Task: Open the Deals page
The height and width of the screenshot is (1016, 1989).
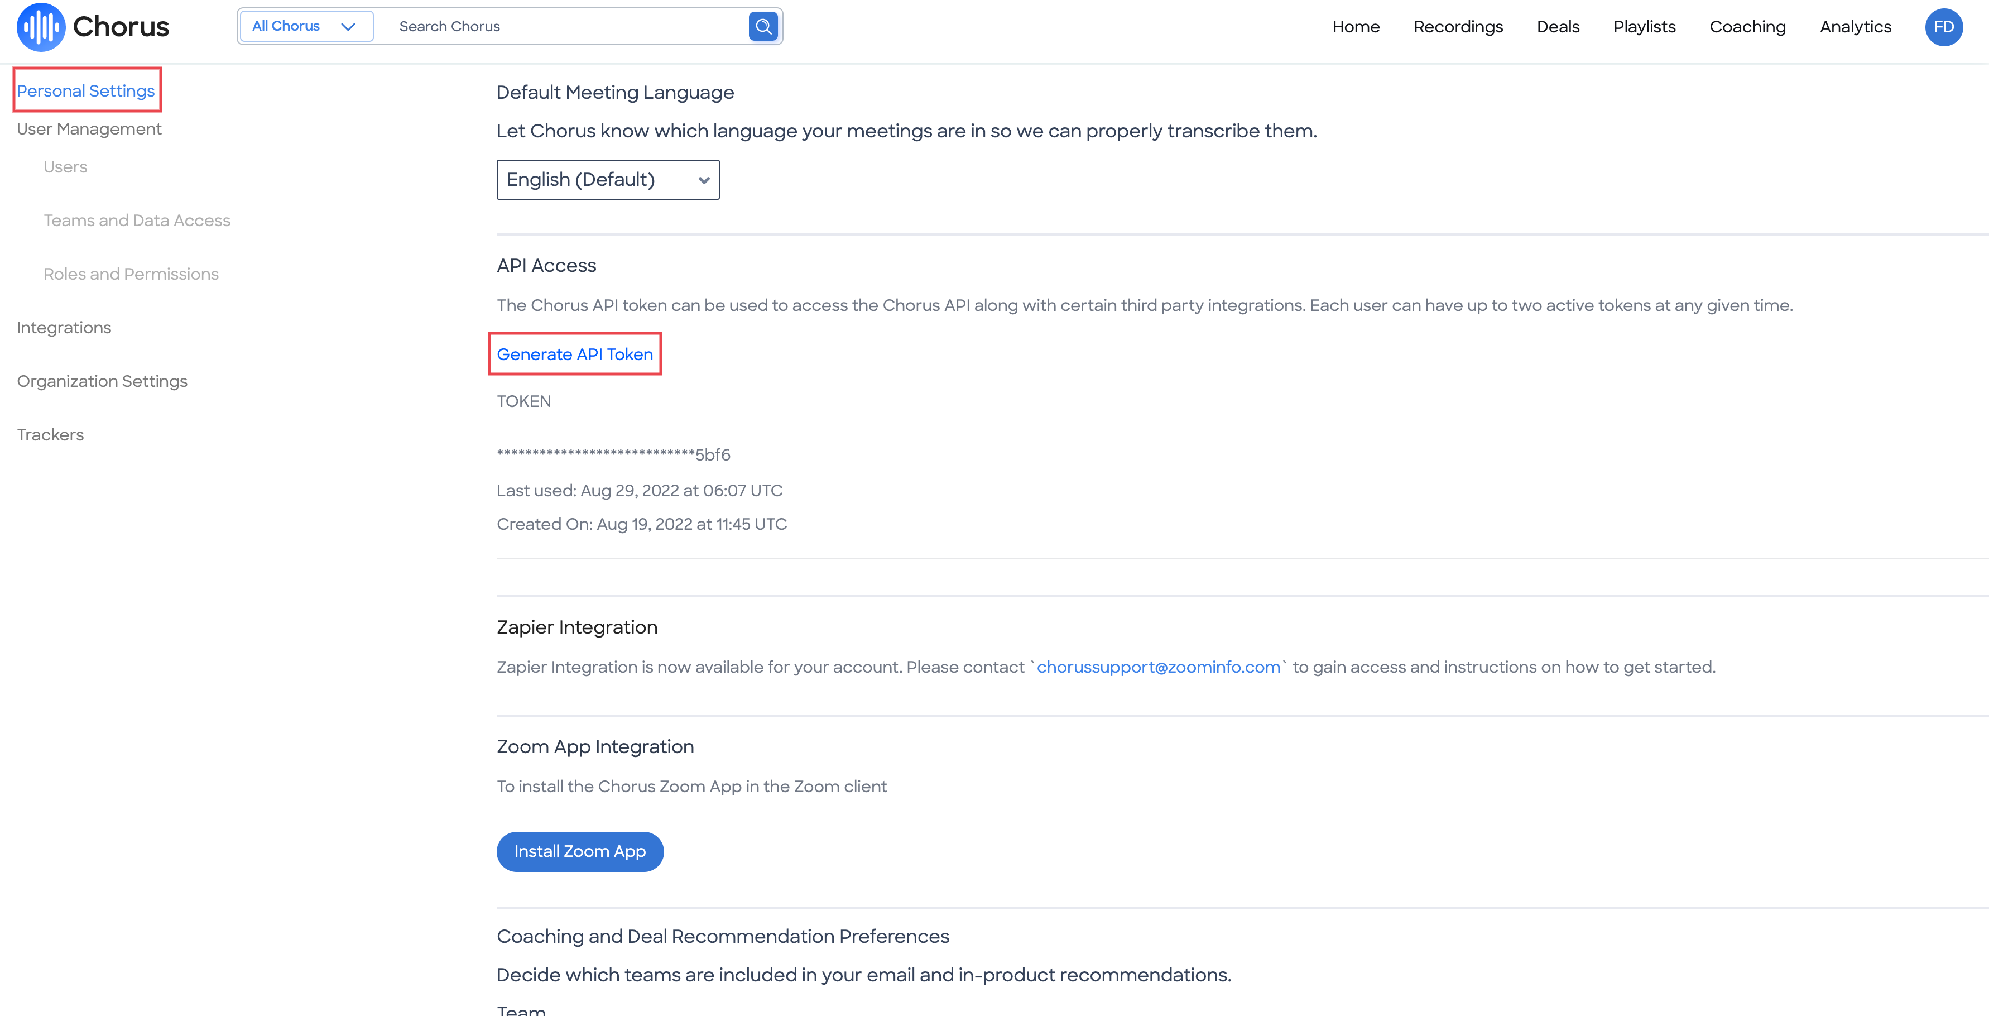Action: (1558, 27)
